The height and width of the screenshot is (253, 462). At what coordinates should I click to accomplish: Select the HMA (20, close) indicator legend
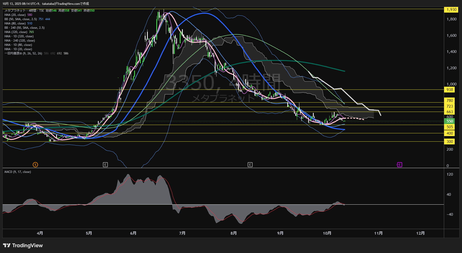pyautogui.click(x=15, y=15)
